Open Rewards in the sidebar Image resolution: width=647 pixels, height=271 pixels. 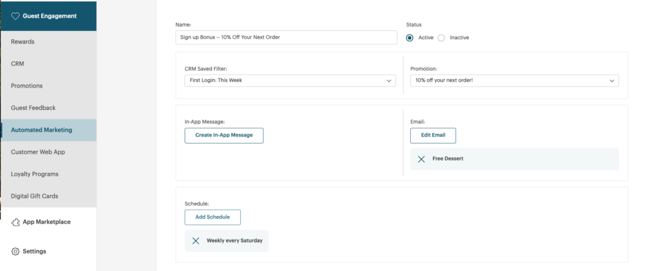pyautogui.click(x=48, y=42)
